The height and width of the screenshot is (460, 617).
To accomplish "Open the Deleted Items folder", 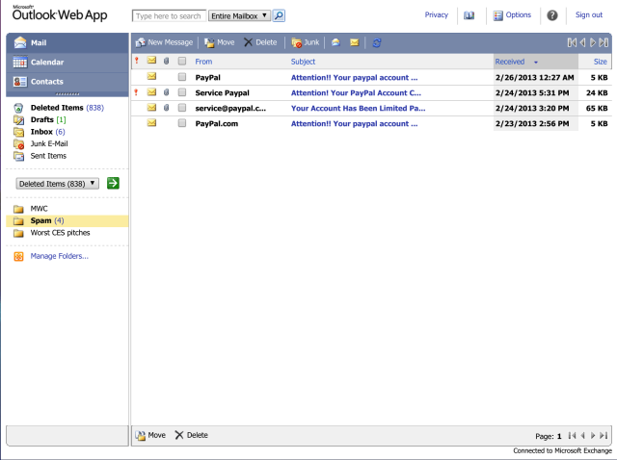I will click(67, 108).
